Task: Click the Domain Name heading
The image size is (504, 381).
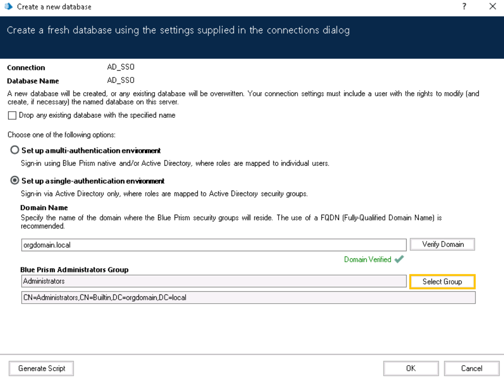Action: coord(44,208)
